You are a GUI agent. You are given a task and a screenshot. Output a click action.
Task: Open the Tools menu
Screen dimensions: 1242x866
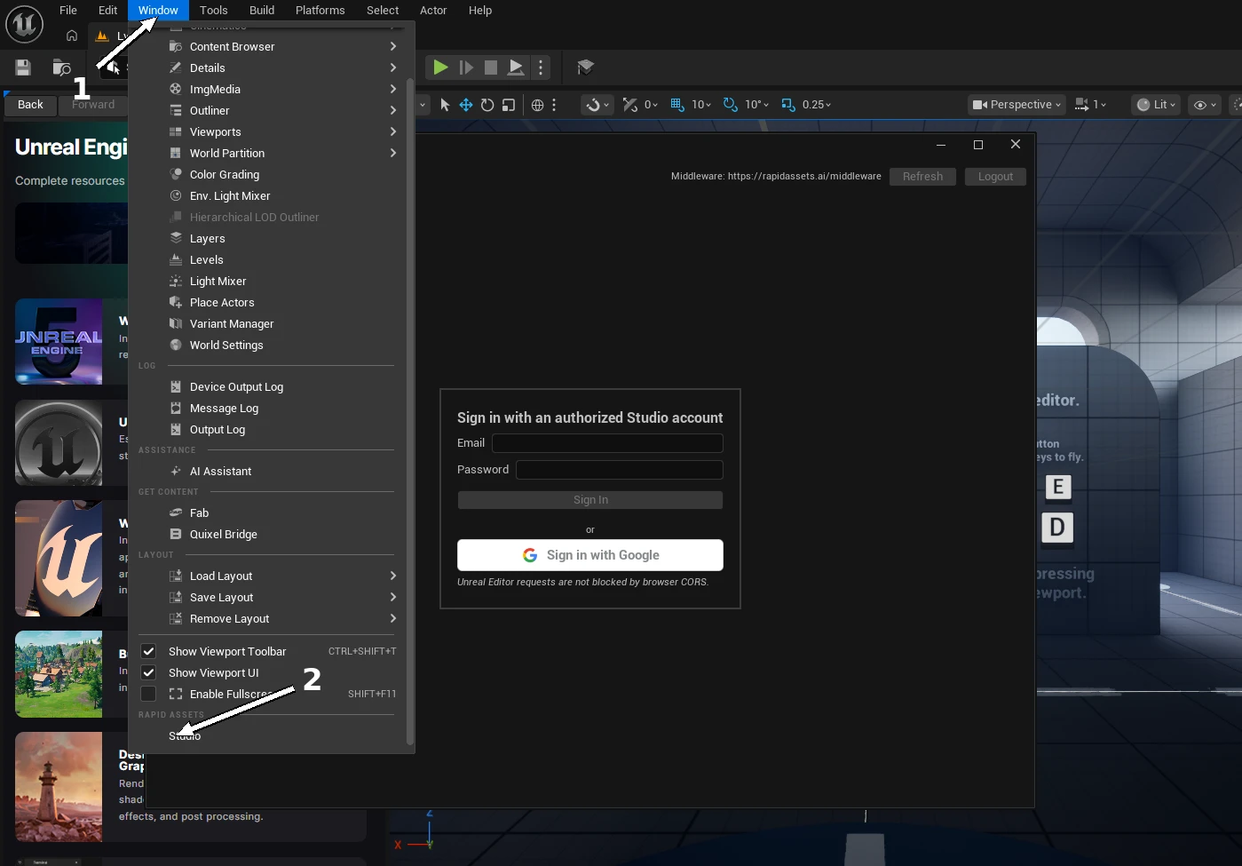(x=213, y=11)
